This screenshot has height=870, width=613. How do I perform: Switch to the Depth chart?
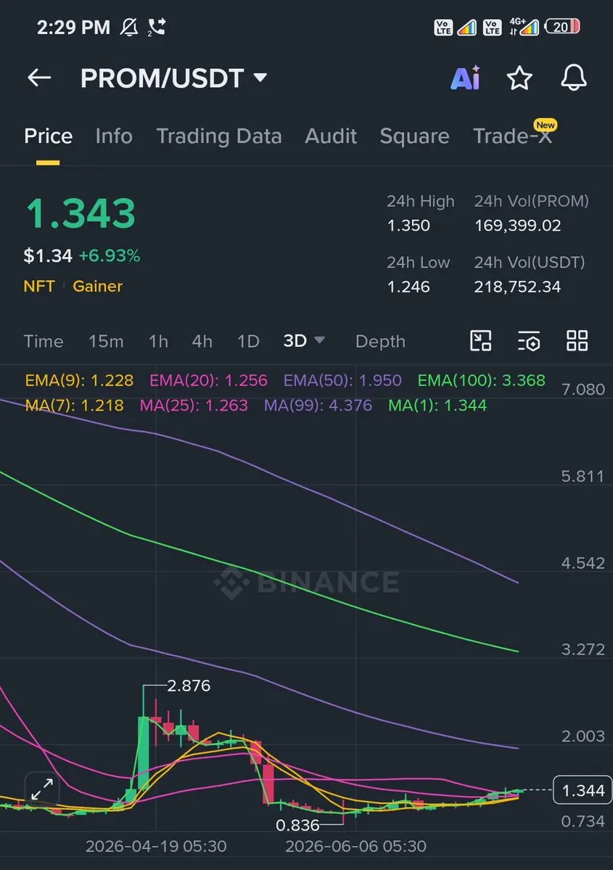[380, 341]
